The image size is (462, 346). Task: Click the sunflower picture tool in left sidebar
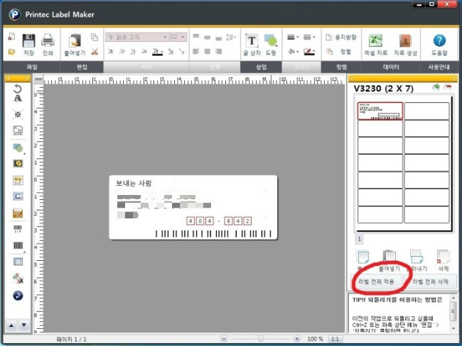point(18,164)
